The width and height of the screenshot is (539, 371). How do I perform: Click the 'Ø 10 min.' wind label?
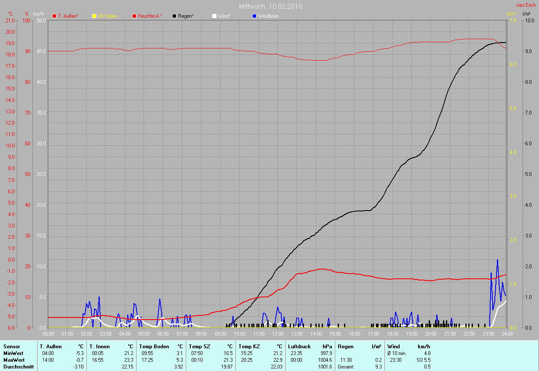point(397,353)
